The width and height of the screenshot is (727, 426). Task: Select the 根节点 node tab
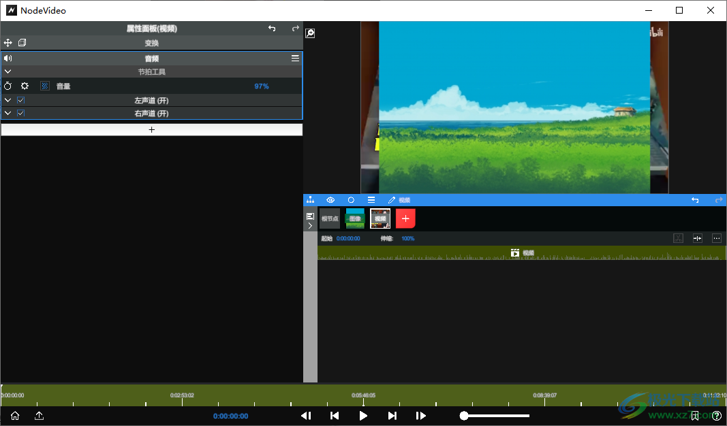330,218
